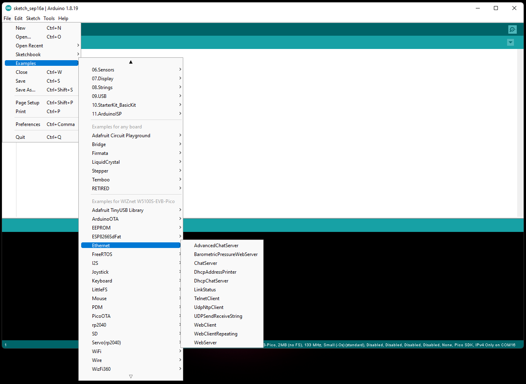The image size is (526, 384).
Task: Open the UdpNtpClient example
Action: (208, 307)
